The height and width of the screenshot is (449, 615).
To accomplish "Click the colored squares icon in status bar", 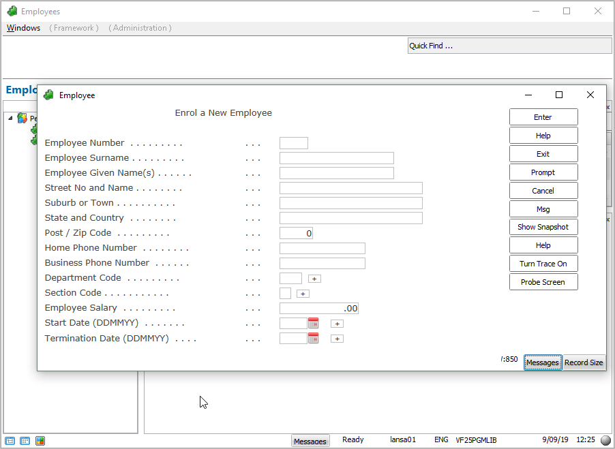I will pyautogui.click(x=40, y=441).
